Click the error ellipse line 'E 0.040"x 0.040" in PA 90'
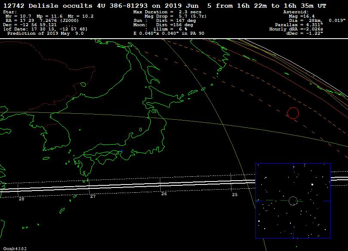Image resolution: width=348 pixels, height=251 pixels. [169, 33]
